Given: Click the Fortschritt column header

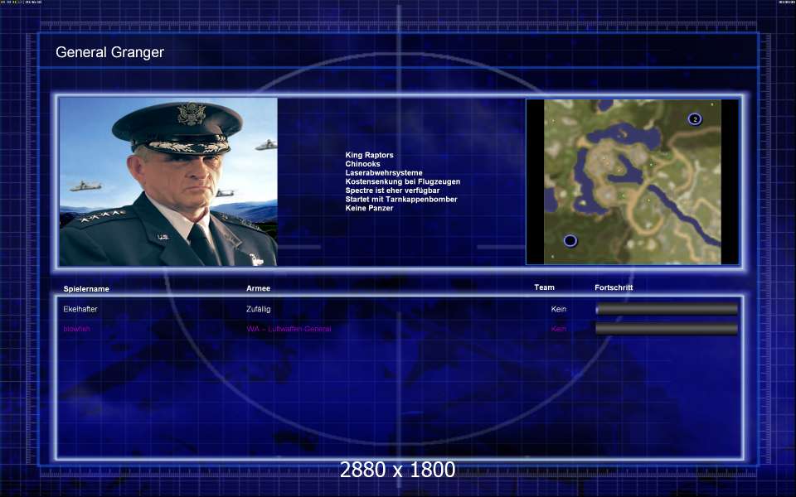Looking at the screenshot, I should coord(614,287).
